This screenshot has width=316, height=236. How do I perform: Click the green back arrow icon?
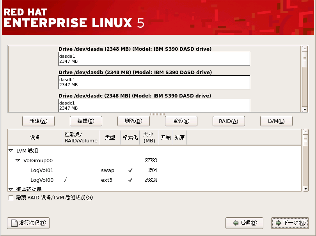tap(236, 223)
